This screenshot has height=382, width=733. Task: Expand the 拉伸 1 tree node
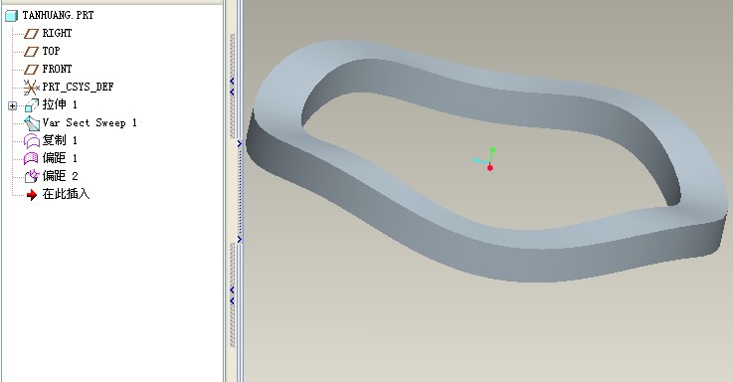pos(13,106)
